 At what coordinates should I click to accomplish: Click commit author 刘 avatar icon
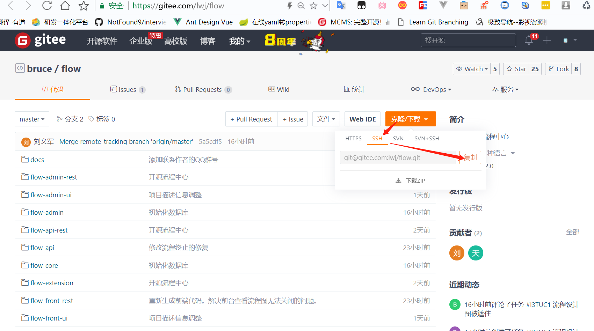point(26,142)
